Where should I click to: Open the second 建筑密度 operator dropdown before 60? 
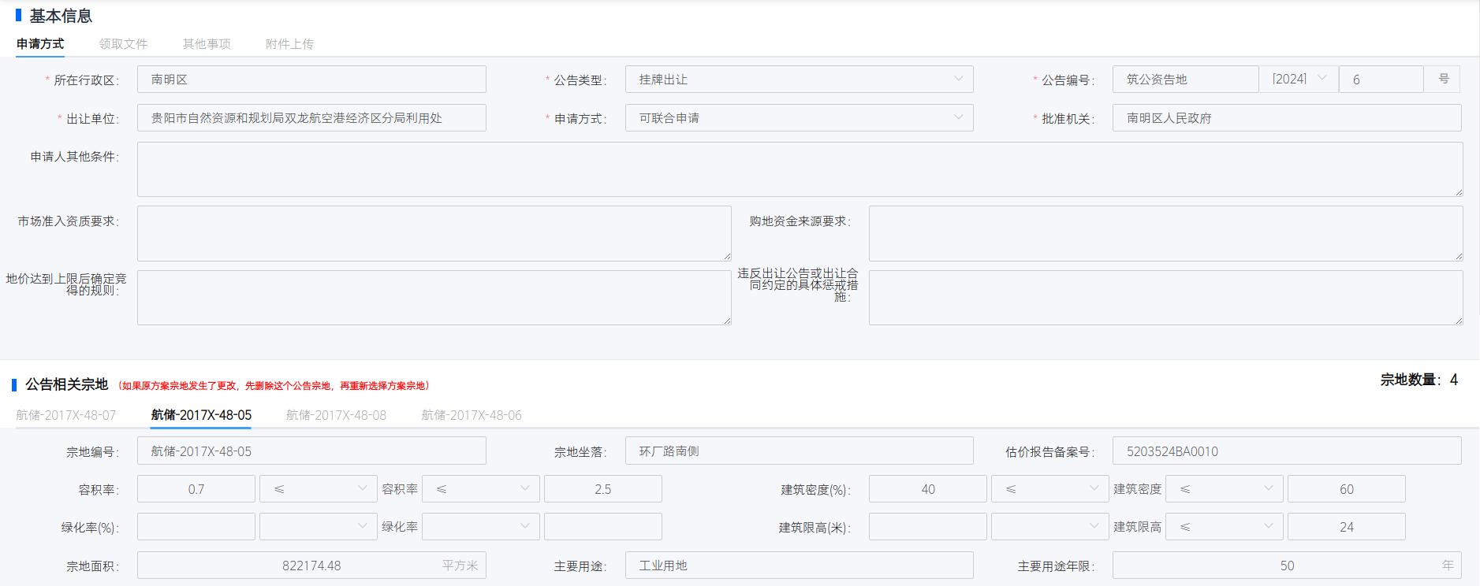1225,489
